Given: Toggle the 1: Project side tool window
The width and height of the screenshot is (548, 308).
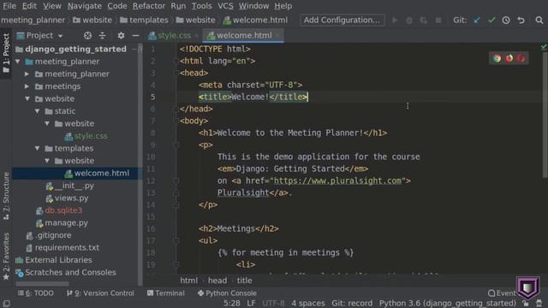Looking at the screenshot, I should 6,53.
